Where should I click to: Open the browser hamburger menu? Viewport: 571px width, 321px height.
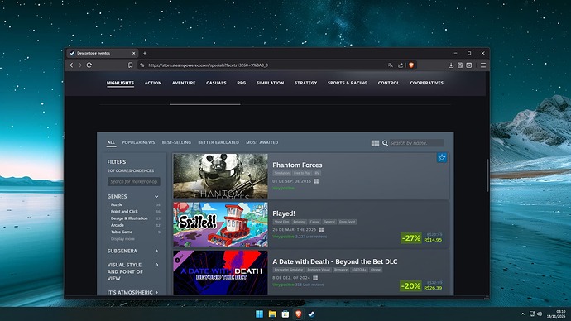(x=483, y=65)
